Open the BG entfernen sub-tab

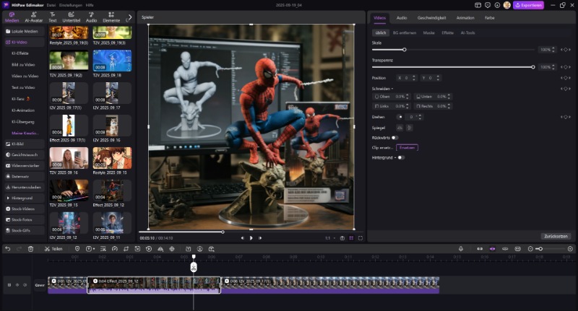point(405,32)
